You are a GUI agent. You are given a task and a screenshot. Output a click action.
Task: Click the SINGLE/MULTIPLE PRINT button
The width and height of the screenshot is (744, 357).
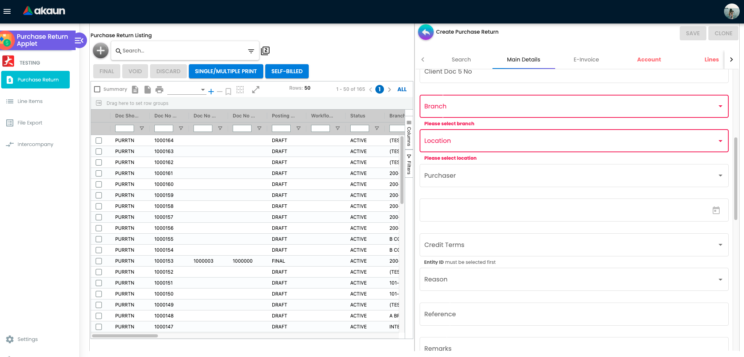226,71
